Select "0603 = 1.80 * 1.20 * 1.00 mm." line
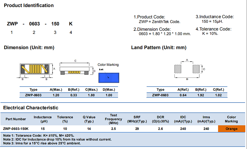The image size is (247, 149). (x=165, y=34)
